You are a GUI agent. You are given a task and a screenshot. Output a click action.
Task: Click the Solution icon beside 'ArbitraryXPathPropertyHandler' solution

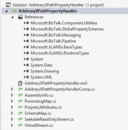click(8, 5)
